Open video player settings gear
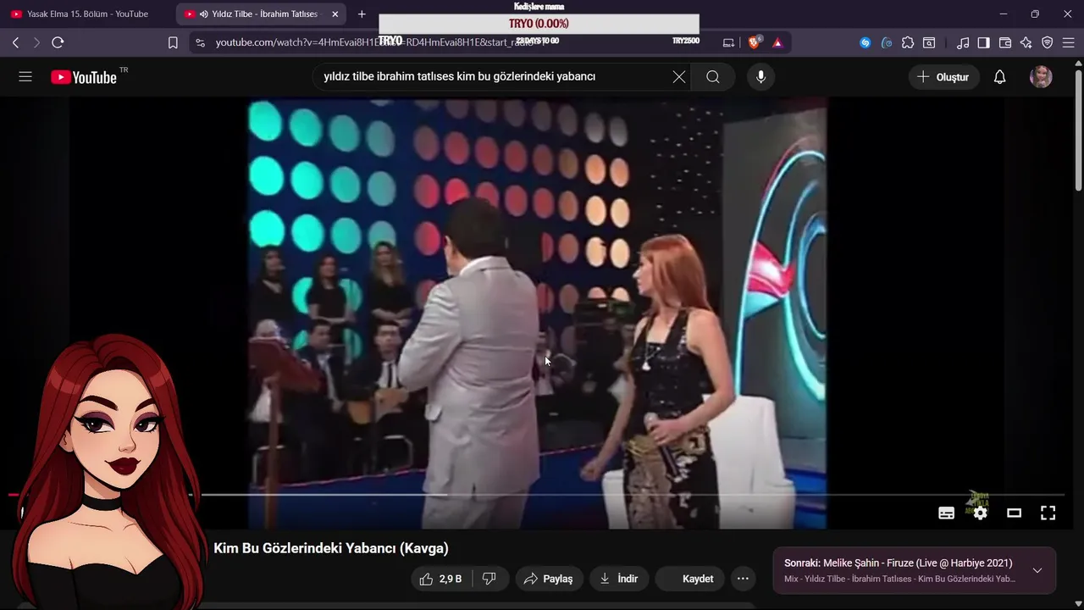The height and width of the screenshot is (610, 1084). 980,513
